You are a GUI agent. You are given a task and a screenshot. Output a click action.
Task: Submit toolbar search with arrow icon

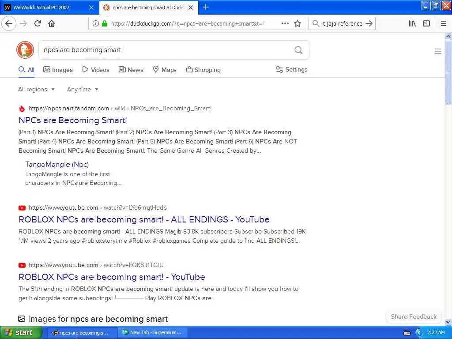pyautogui.click(x=369, y=23)
